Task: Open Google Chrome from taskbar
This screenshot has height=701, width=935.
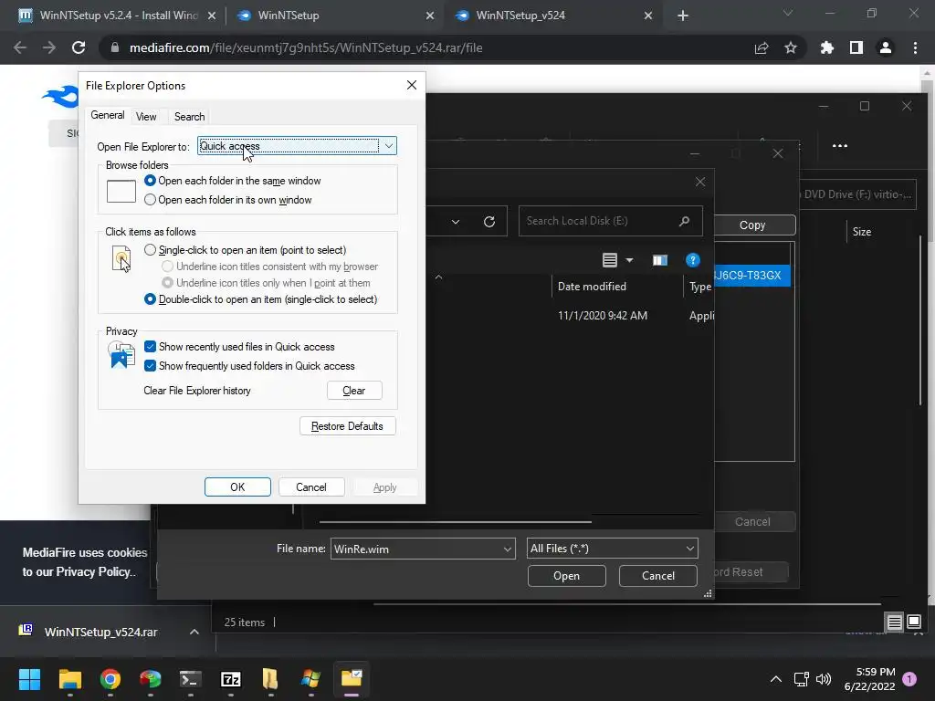Action: click(x=110, y=679)
